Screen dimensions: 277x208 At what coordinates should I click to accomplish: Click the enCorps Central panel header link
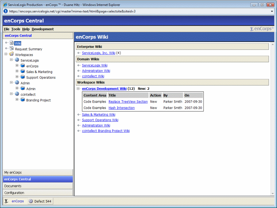tap(18, 36)
